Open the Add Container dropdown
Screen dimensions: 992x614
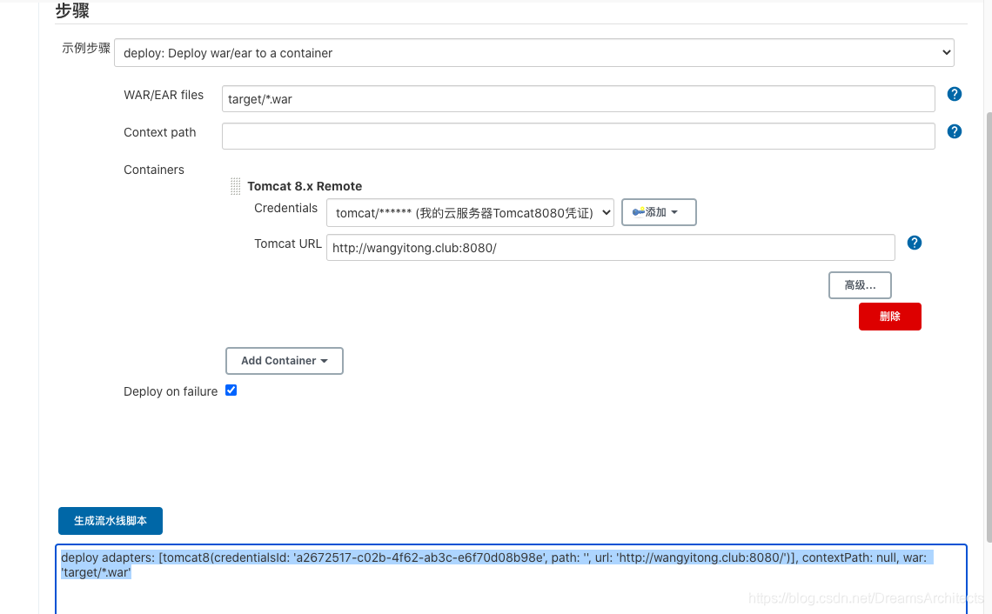(284, 361)
